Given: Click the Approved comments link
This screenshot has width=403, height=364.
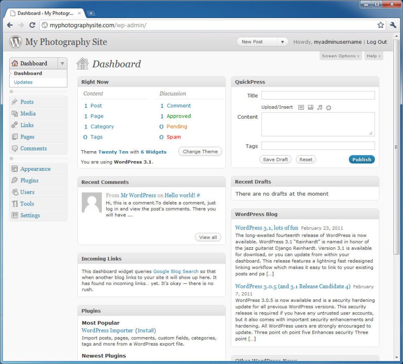Looking at the screenshot, I should [179, 116].
